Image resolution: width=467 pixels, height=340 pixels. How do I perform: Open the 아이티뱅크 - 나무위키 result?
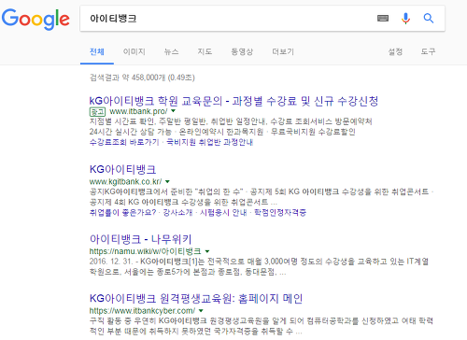(x=140, y=239)
